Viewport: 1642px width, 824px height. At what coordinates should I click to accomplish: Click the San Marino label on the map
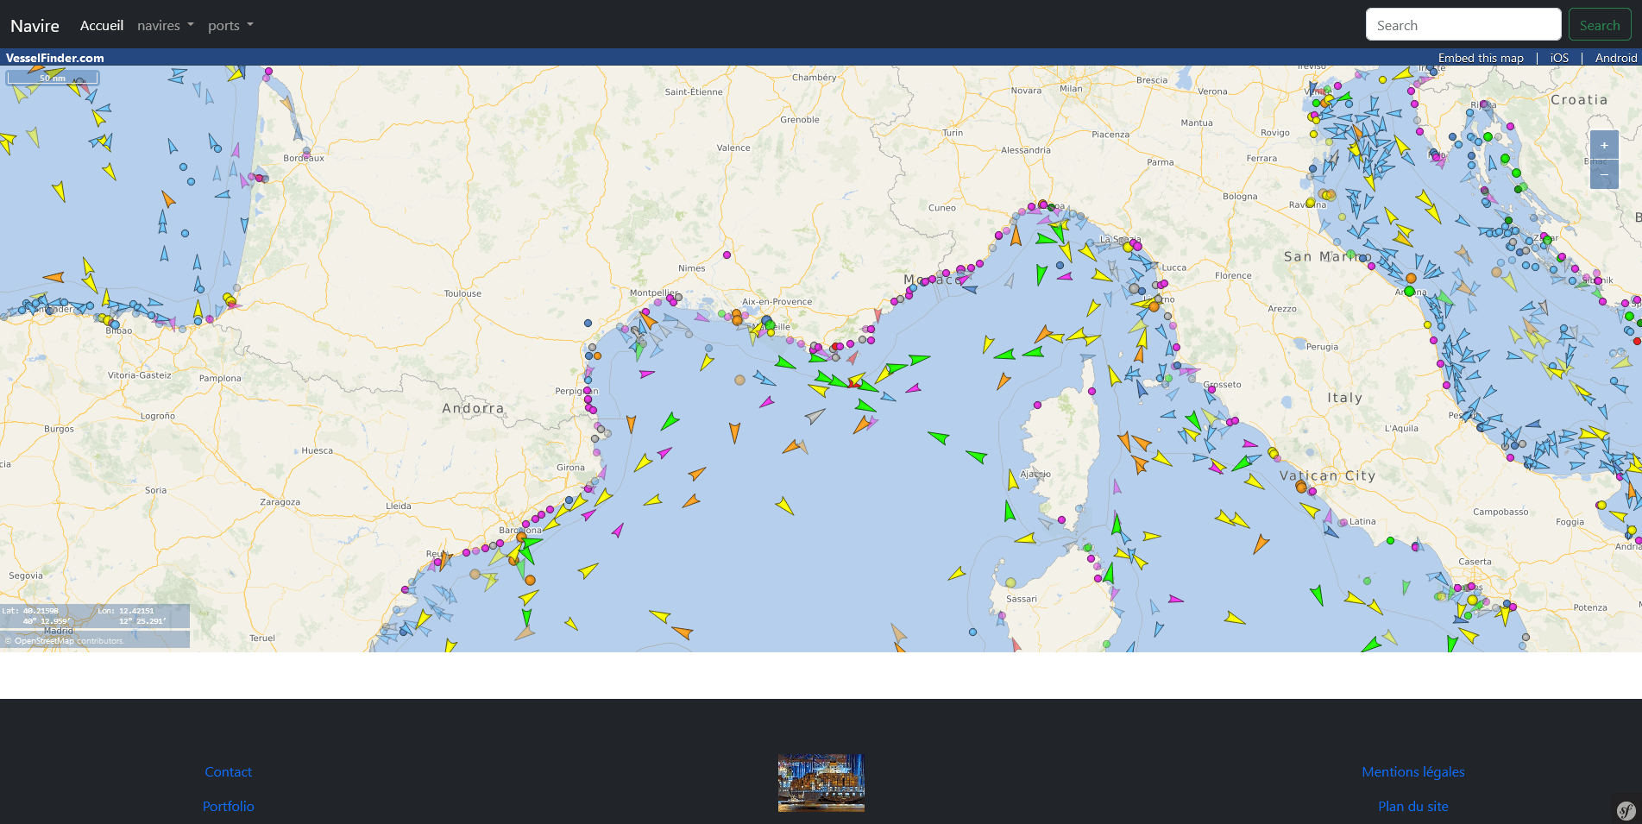[1327, 256]
